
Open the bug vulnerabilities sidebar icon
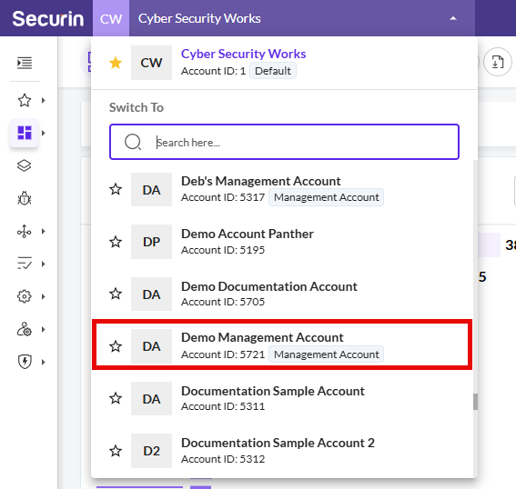click(25, 198)
